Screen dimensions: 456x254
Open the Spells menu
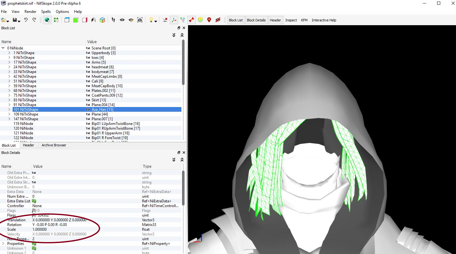pos(46,12)
